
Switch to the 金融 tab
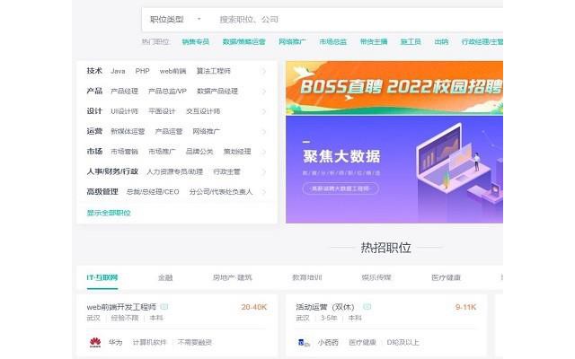coord(165,277)
